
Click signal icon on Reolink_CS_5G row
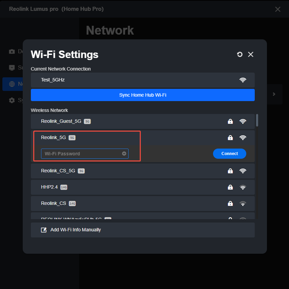pyautogui.click(x=243, y=171)
